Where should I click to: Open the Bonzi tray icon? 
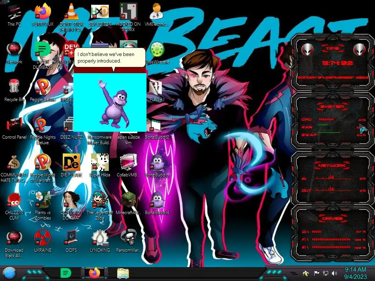[x=306, y=273]
